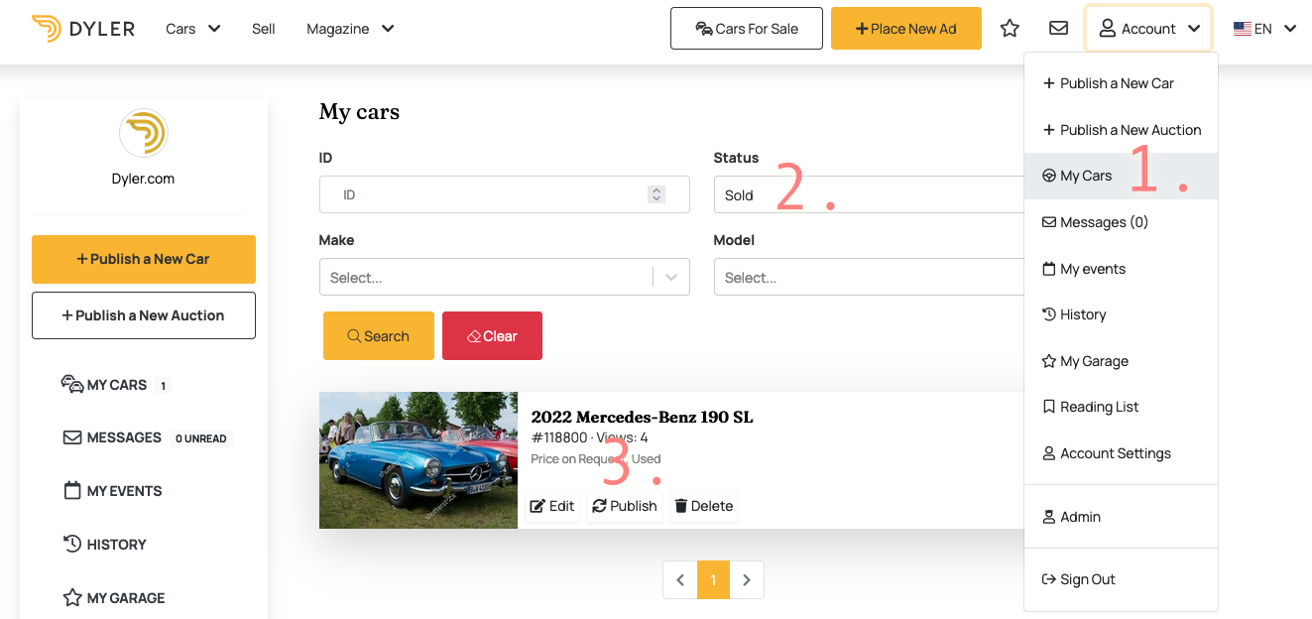This screenshot has width=1312, height=619.
Task: Click the sidebar Publish a New Car button
Action: [x=144, y=259]
